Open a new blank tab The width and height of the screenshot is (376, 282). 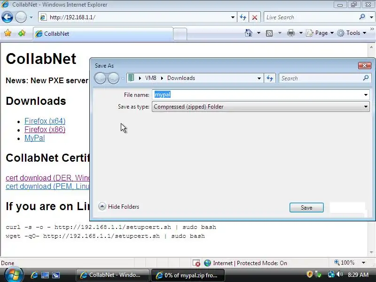180,34
